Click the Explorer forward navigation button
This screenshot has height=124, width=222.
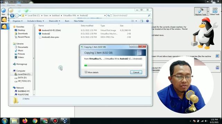point(17,15)
